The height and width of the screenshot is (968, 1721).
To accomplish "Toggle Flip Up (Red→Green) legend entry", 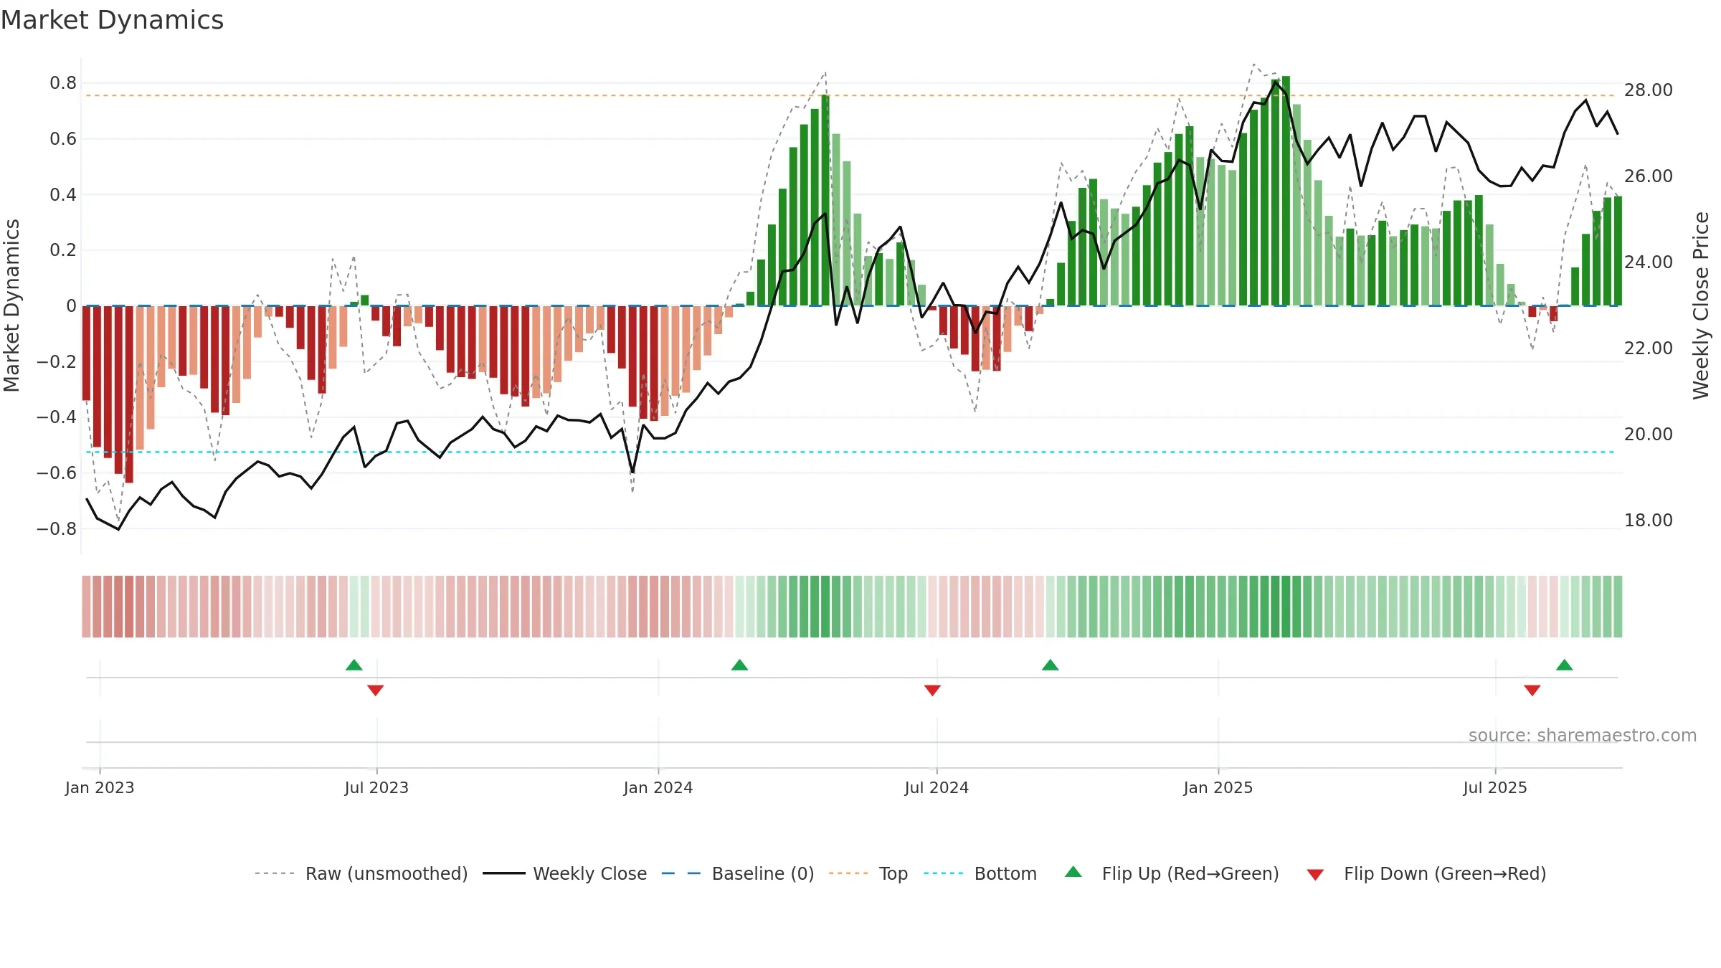I will [1172, 873].
